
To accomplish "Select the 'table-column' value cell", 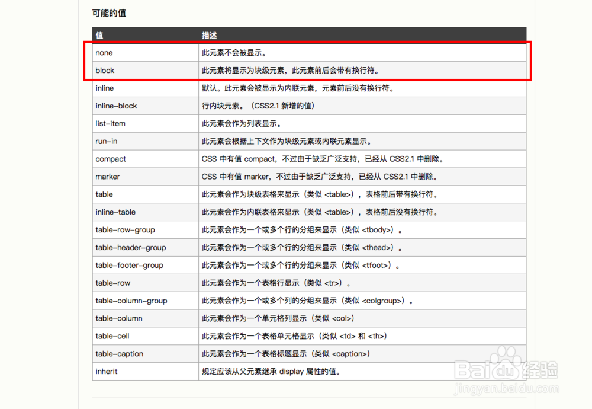I will point(146,319).
